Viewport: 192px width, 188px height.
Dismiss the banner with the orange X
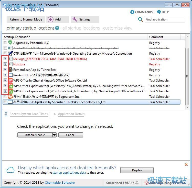tap(186, 165)
